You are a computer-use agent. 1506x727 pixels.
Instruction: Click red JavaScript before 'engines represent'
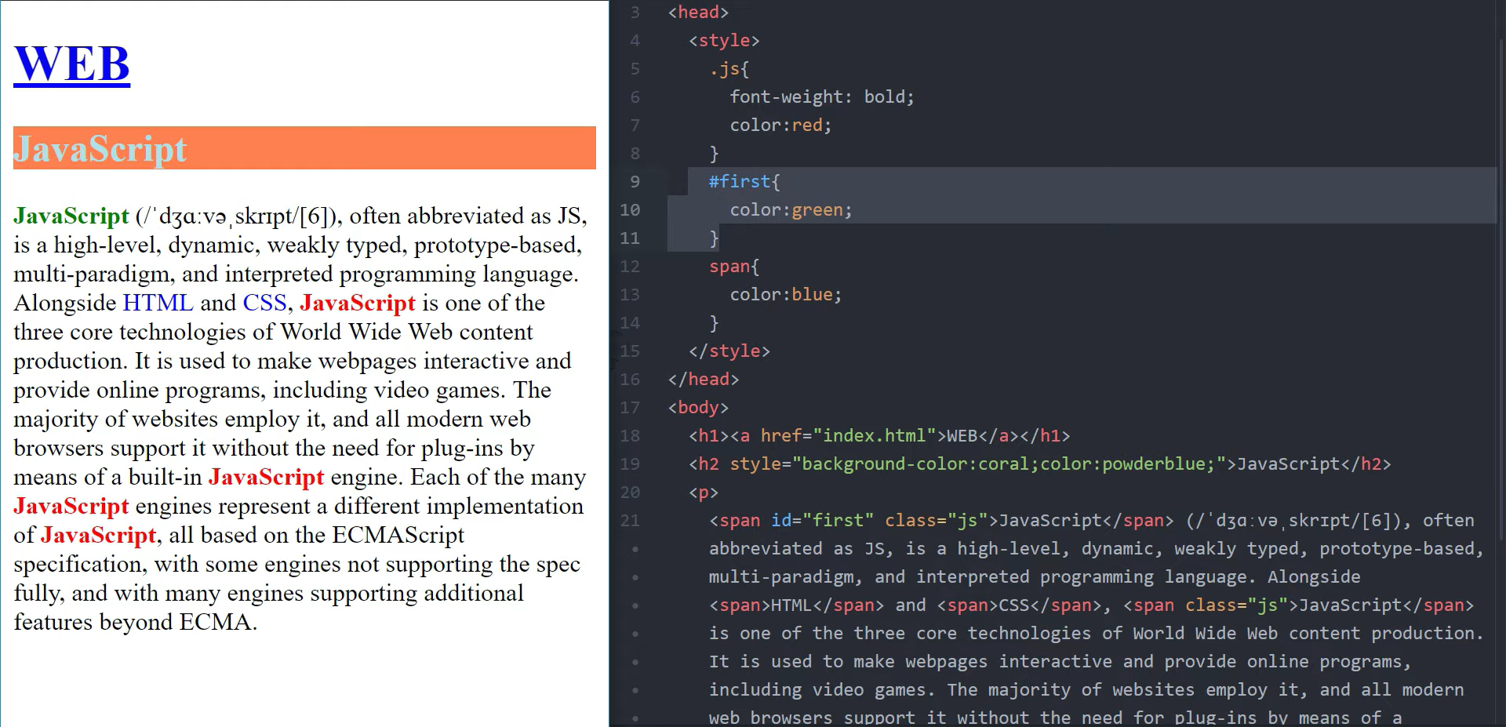[x=71, y=506]
